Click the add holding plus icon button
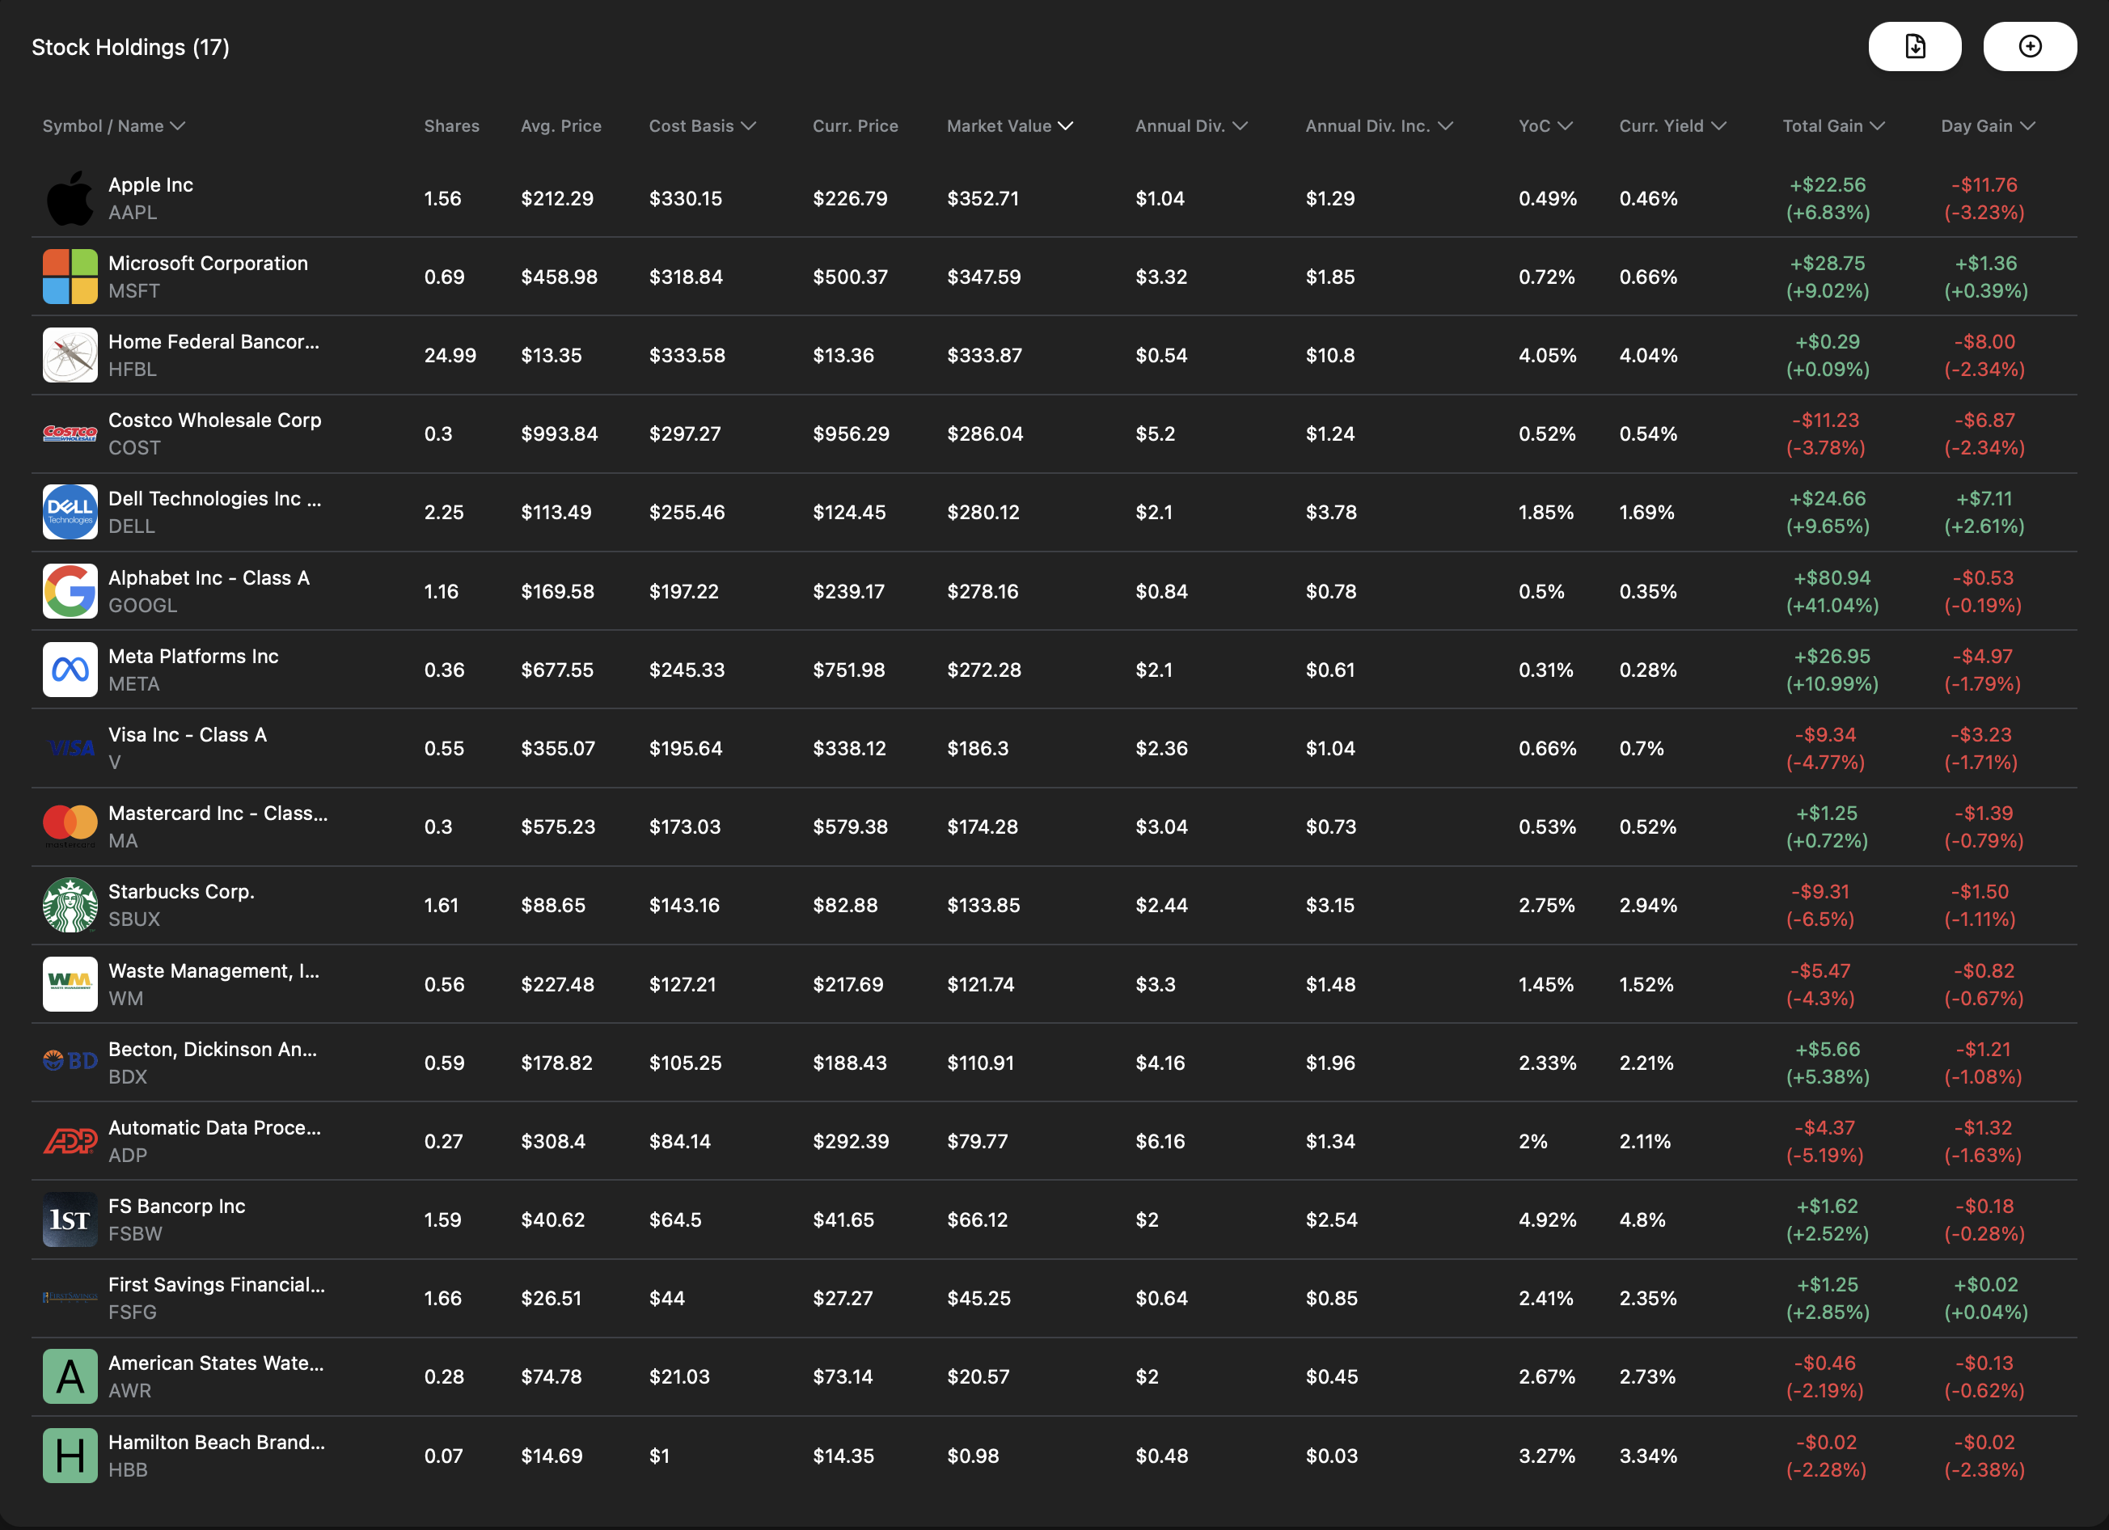Viewport: 2109px width, 1530px height. pyautogui.click(x=2029, y=47)
